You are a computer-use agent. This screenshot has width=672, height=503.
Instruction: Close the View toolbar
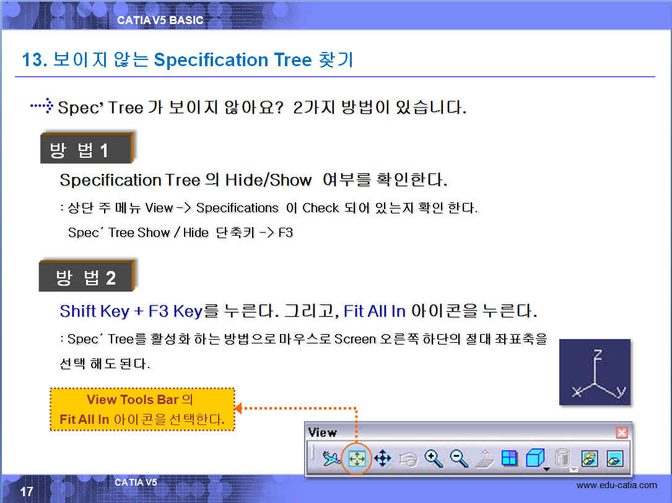point(622,432)
